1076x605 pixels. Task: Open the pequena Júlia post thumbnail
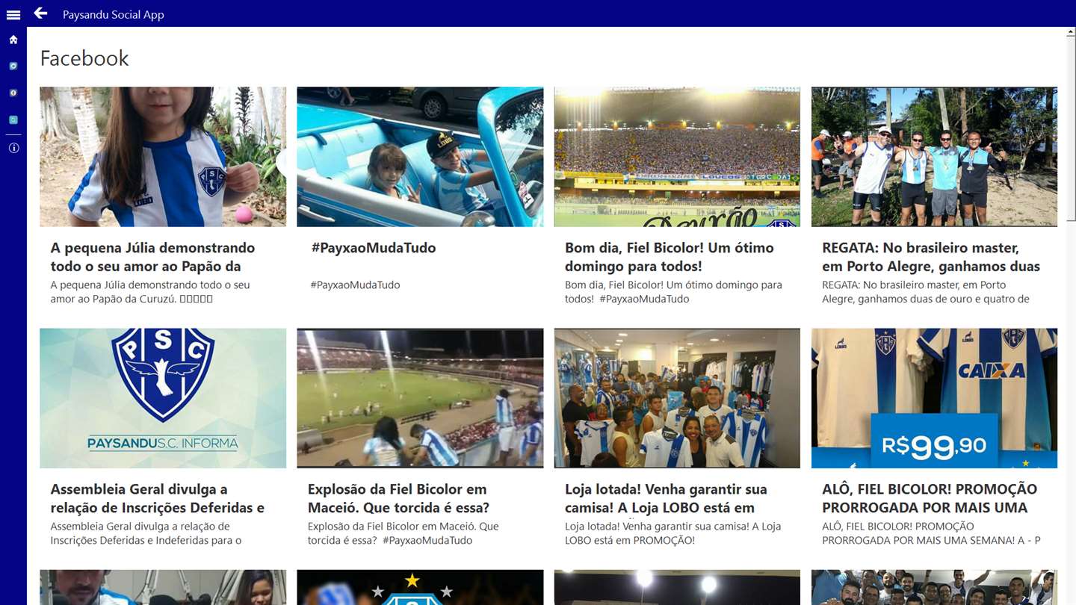(163, 157)
